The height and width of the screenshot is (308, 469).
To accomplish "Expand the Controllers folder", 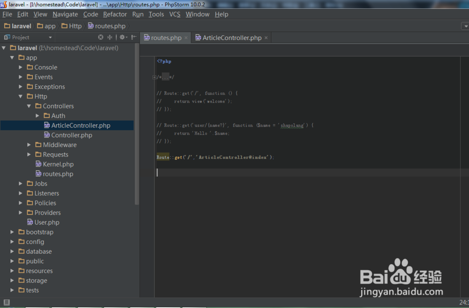I will coord(29,106).
